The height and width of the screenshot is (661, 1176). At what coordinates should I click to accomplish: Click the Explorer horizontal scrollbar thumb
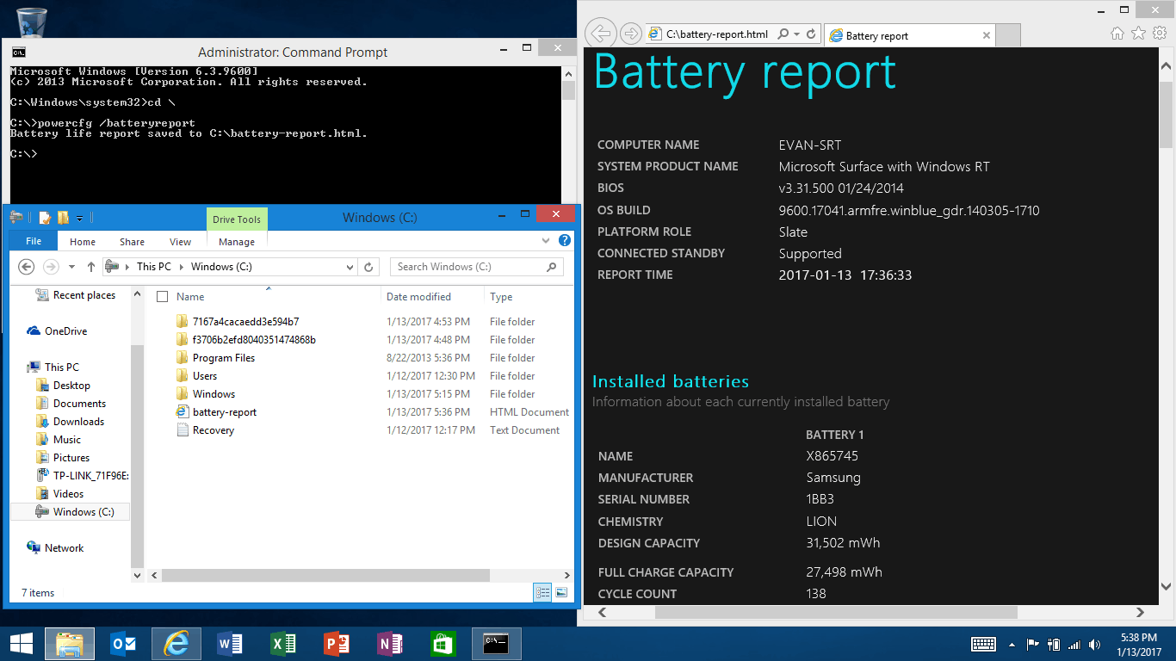click(x=325, y=575)
